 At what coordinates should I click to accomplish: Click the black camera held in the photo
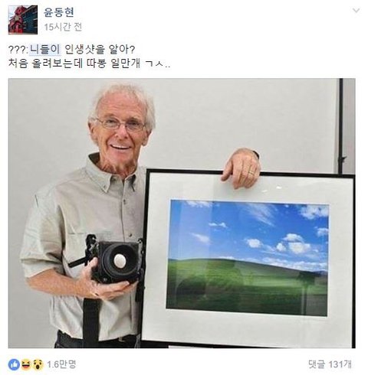(115, 262)
